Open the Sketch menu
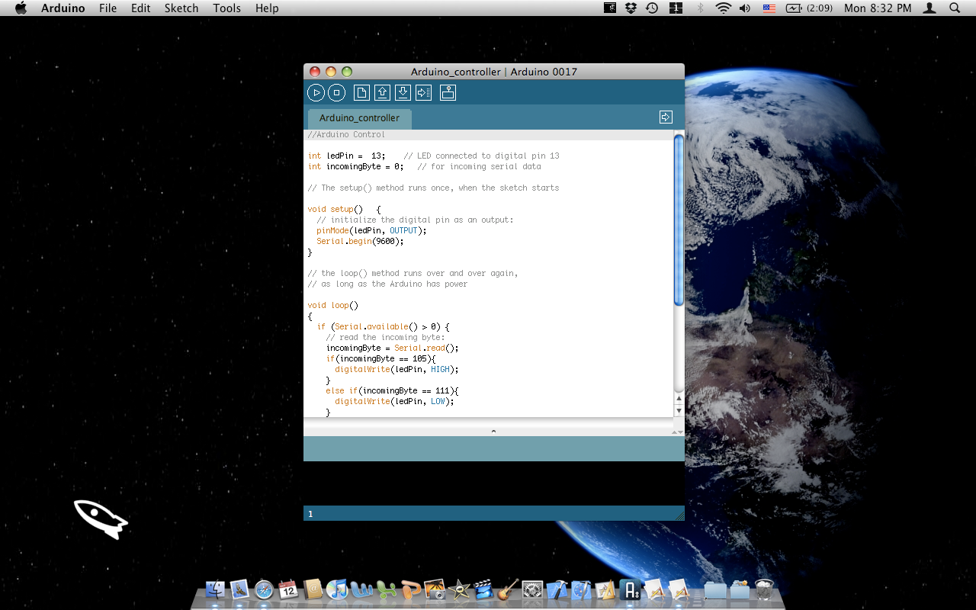 [x=181, y=8]
